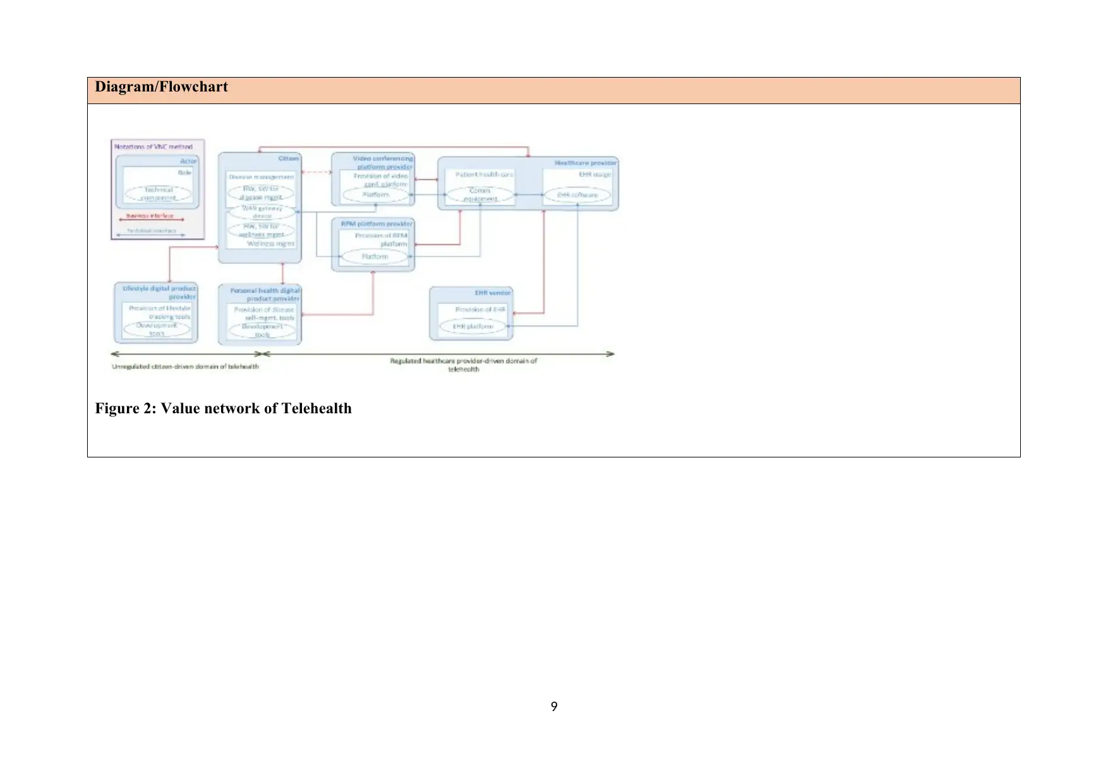Click the "Provision of EHR" role text
Viewport: 1108px width, 783px height.
pos(480,310)
